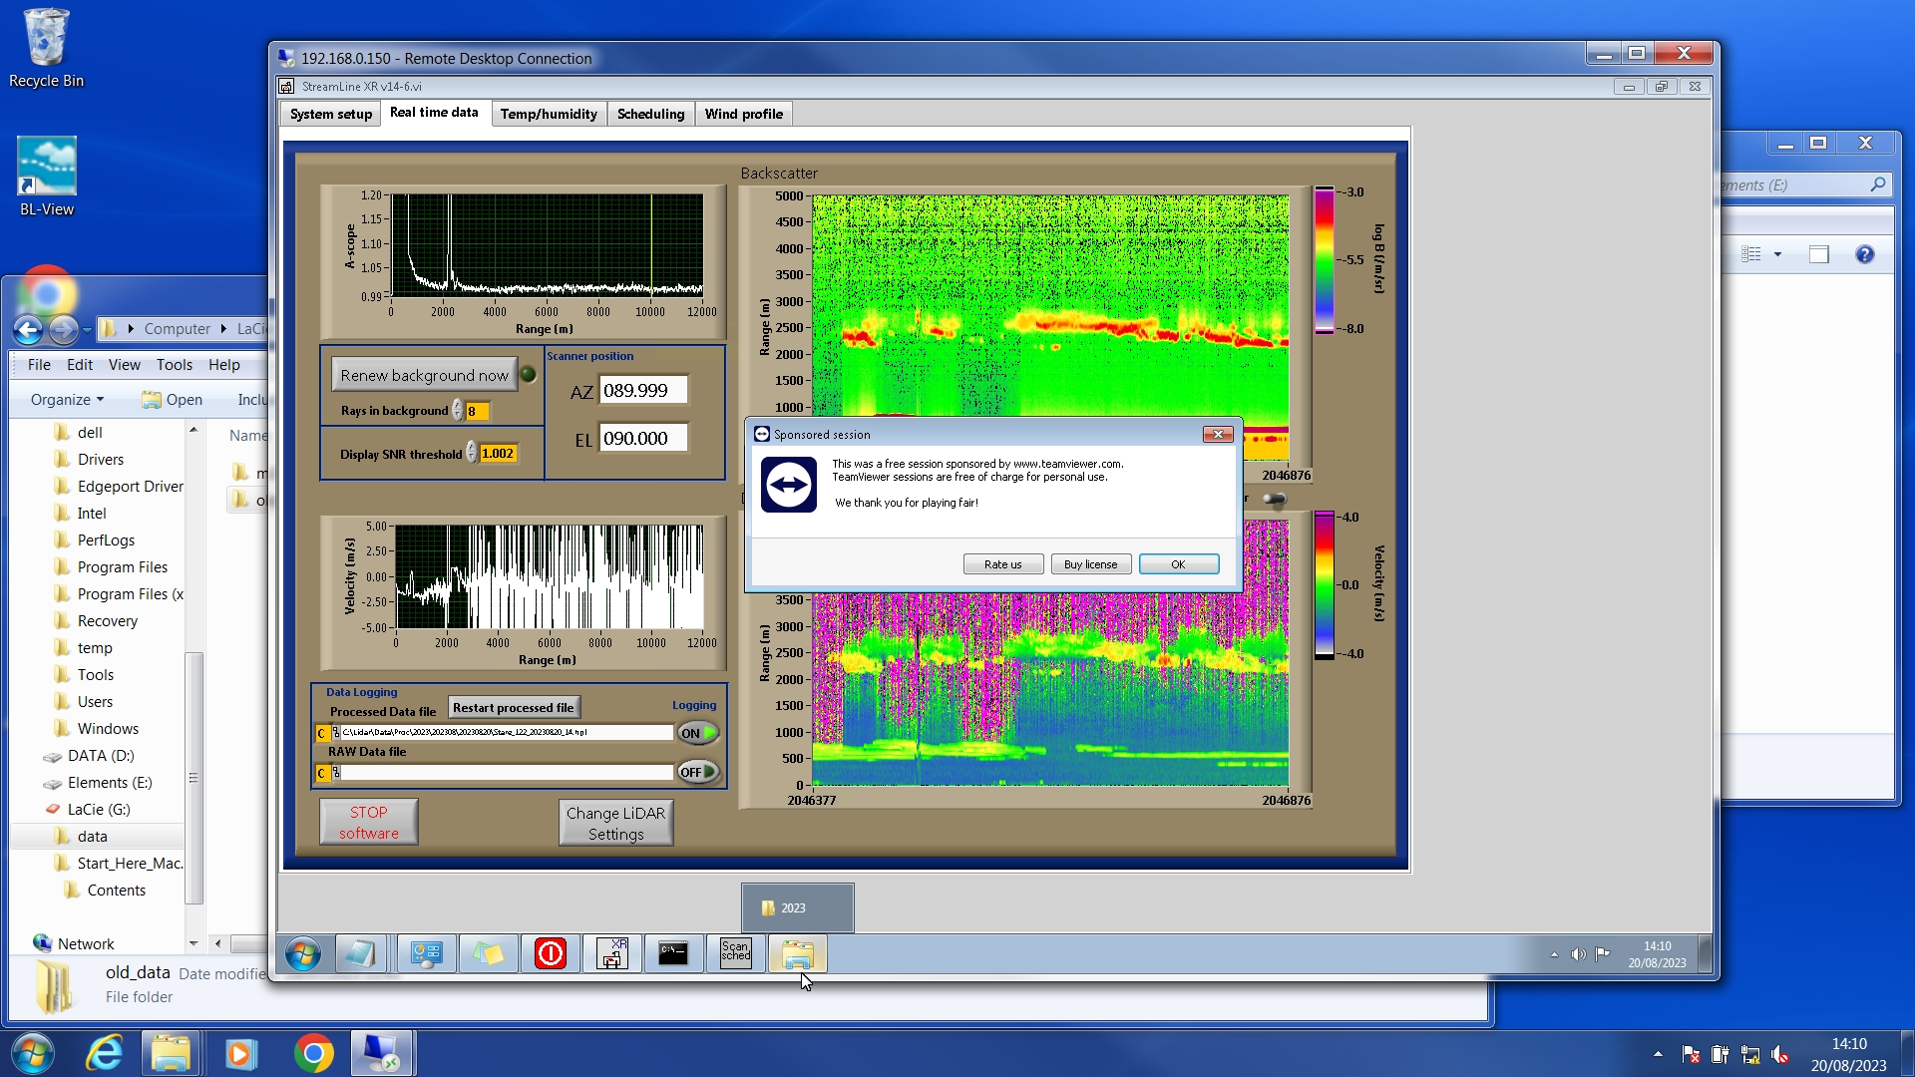The width and height of the screenshot is (1915, 1077).
Task: Switch to the Wind profile tab
Action: [743, 114]
